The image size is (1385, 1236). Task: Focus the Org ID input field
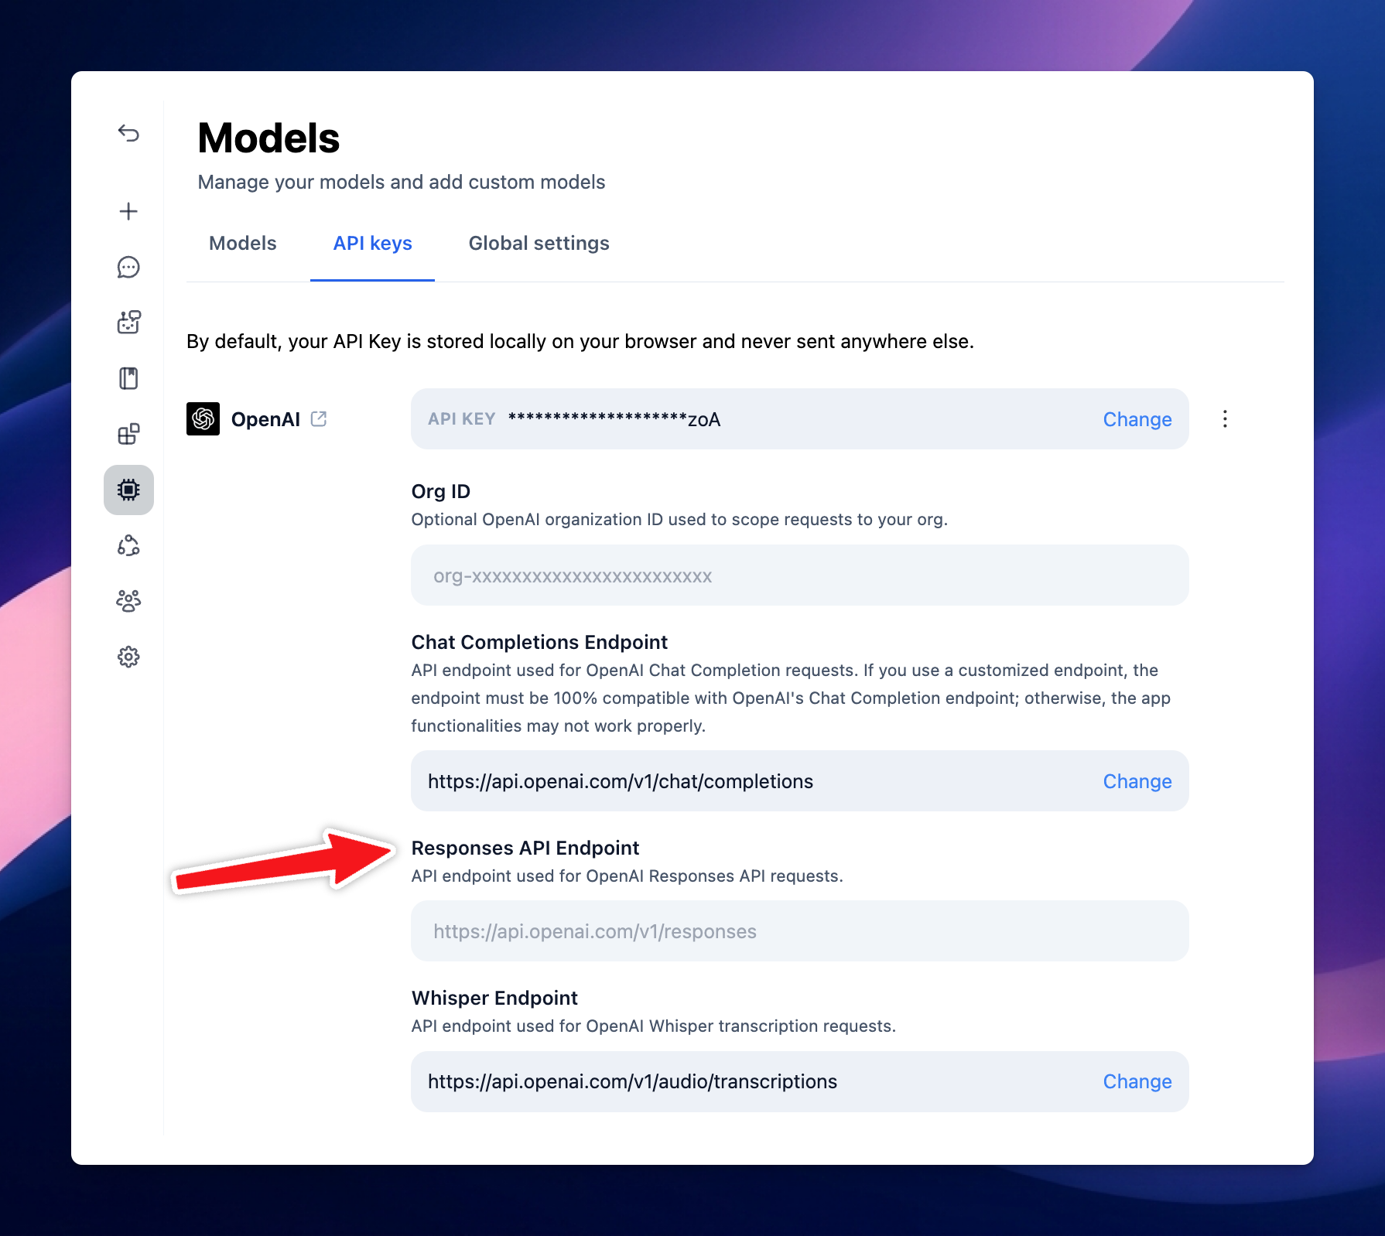point(799,575)
